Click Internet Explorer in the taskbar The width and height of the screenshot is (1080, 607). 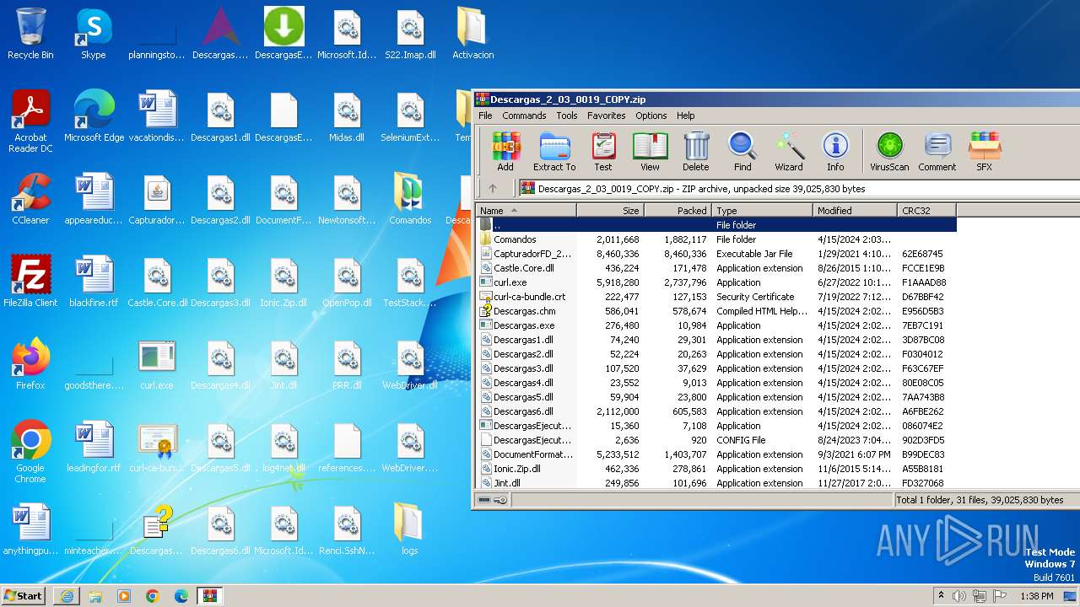67,595
